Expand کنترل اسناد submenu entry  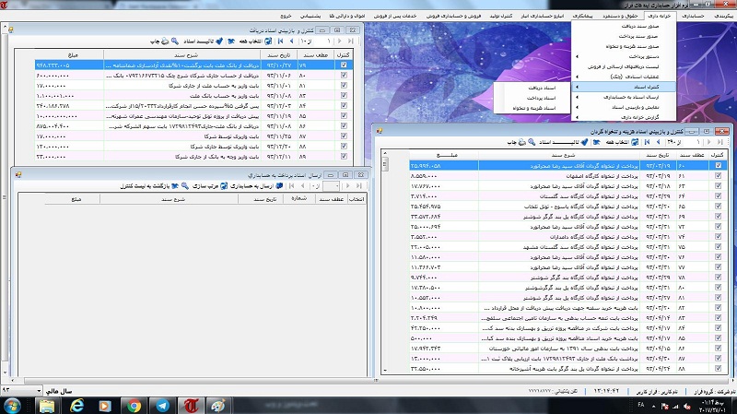point(624,87)
